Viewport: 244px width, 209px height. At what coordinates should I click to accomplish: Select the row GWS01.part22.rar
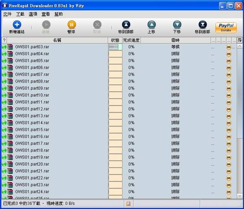coord(119,178)
